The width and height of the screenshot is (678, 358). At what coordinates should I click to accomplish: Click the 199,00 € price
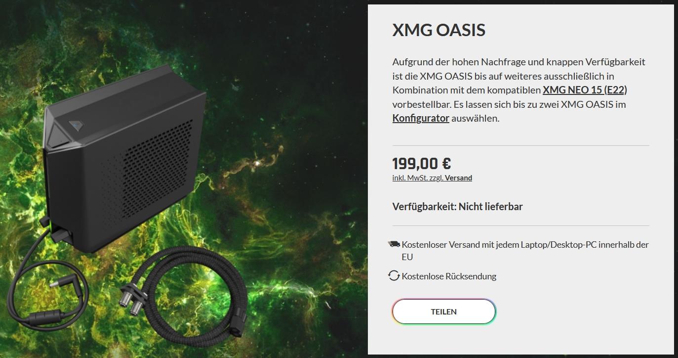click(422, 163)
